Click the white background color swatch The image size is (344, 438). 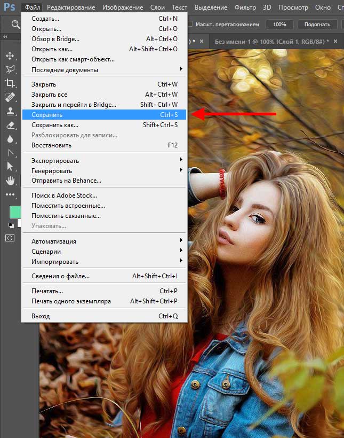click(19, 223)
